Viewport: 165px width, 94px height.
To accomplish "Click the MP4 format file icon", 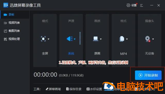I will click(x=122, y=39).
